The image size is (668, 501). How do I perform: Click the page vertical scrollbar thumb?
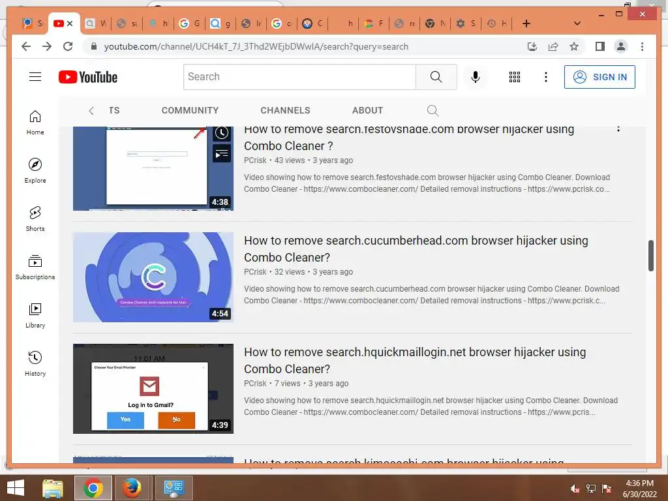coord(651,256)
